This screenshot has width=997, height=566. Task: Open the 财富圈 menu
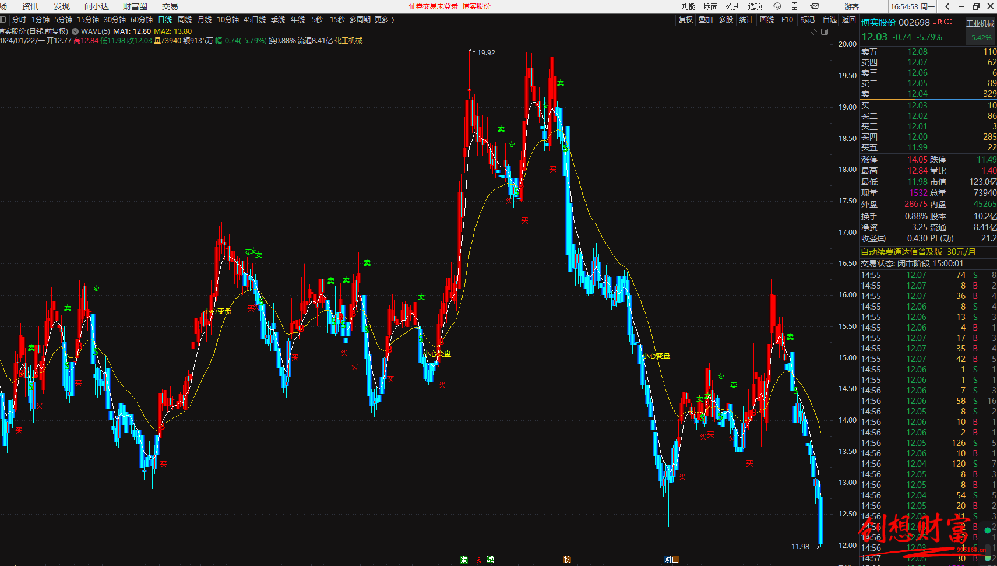(135, 6)
